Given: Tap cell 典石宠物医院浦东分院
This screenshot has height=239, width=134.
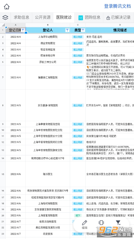Looking at the screenshot, I should point(48,227).
